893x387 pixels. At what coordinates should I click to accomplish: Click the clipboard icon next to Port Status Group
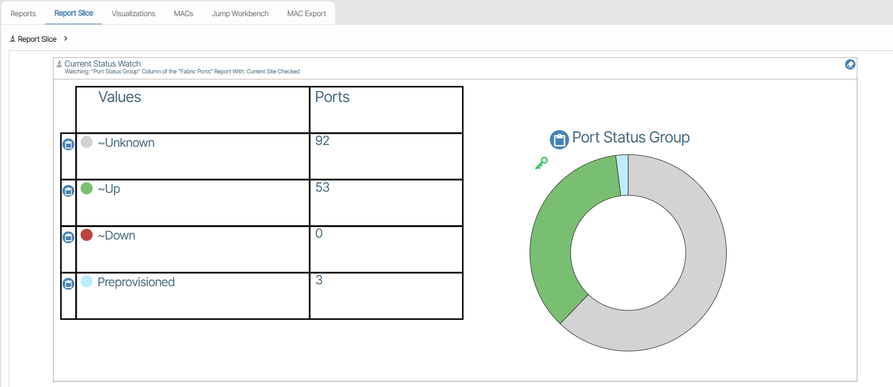[559, 139]
